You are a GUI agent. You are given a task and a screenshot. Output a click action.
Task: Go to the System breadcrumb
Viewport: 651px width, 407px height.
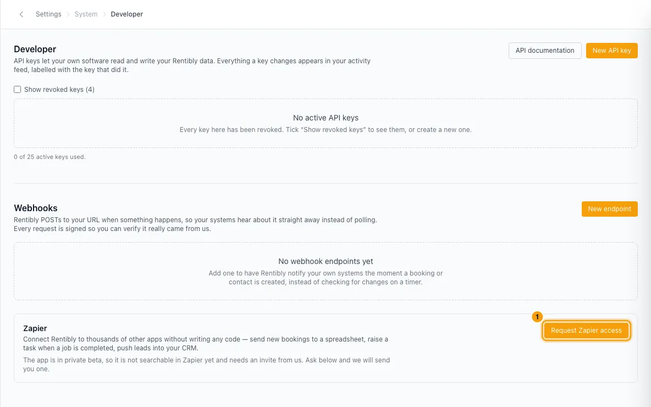click(x=86, y=14)
